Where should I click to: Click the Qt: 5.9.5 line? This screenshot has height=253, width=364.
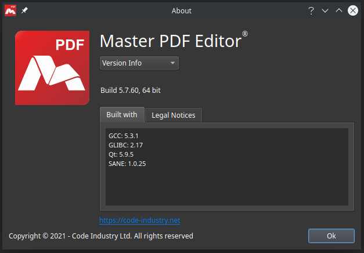121,154
